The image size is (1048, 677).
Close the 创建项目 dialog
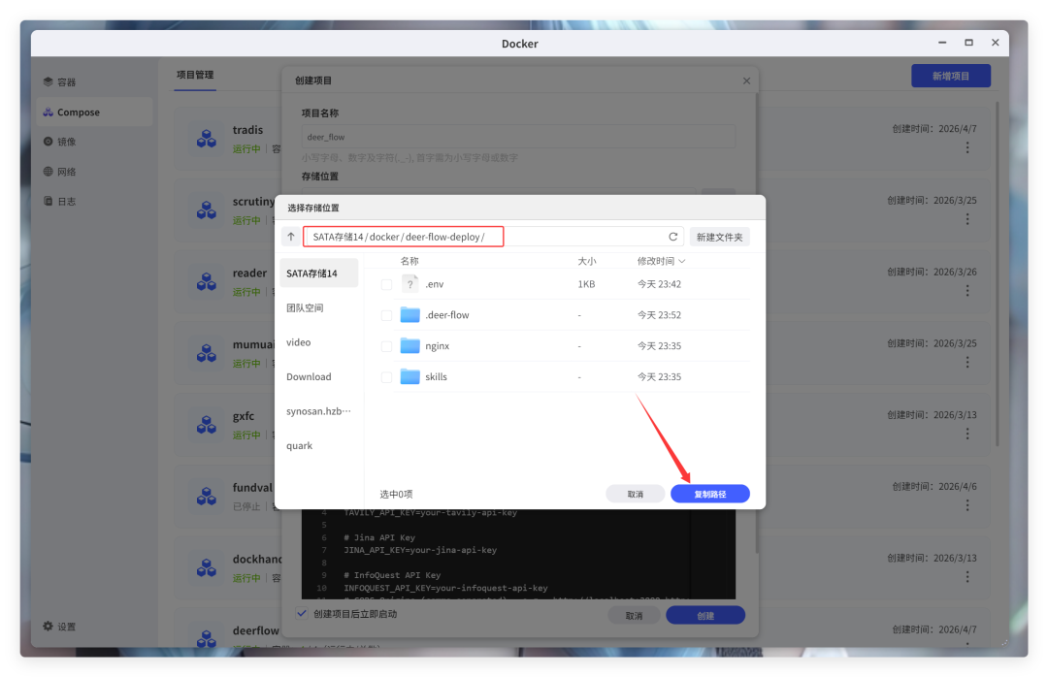746,81
